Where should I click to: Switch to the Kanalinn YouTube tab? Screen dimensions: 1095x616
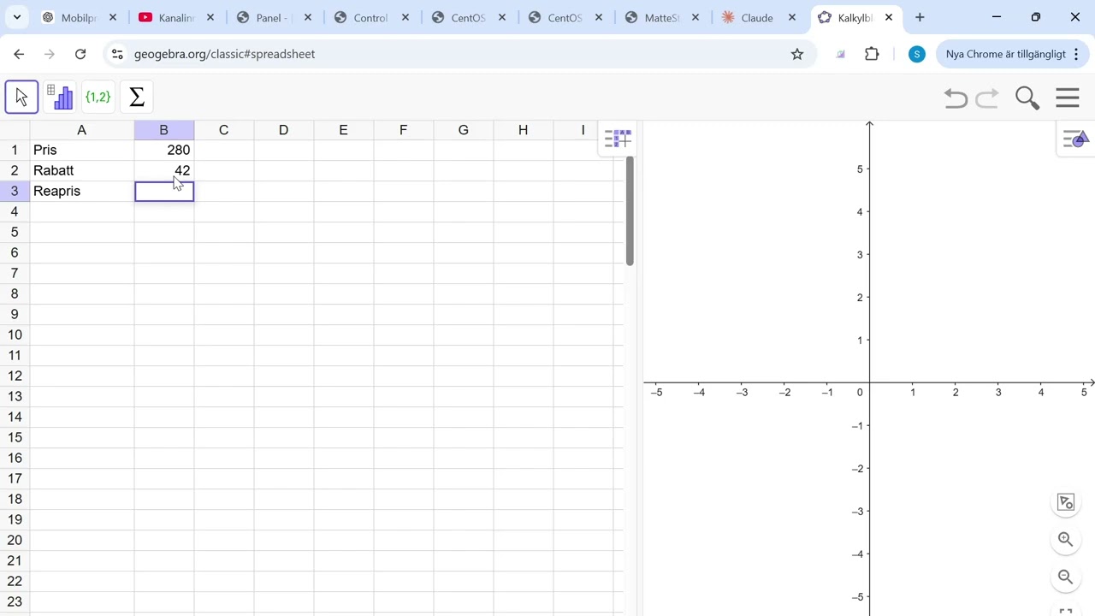click(x=175, y=17)
